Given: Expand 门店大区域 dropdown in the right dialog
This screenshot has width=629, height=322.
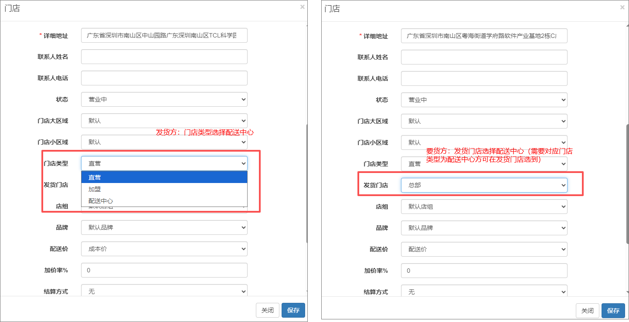Looking at the screenshot, I should (484, 121).
